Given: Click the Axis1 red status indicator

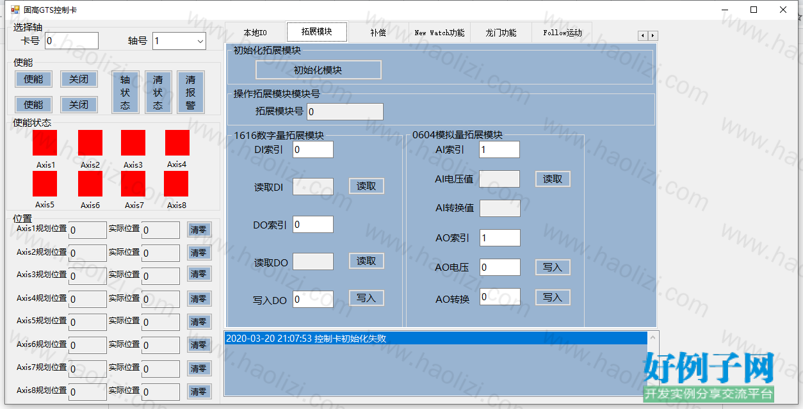Looking at the screenshot, I should pyautogui.click(x=45, y=143).
